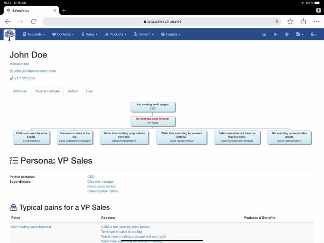The image size is (324, 243).
Task: Click the john.doe@monstersinc.com email link
Action: (x=35, y=71)
